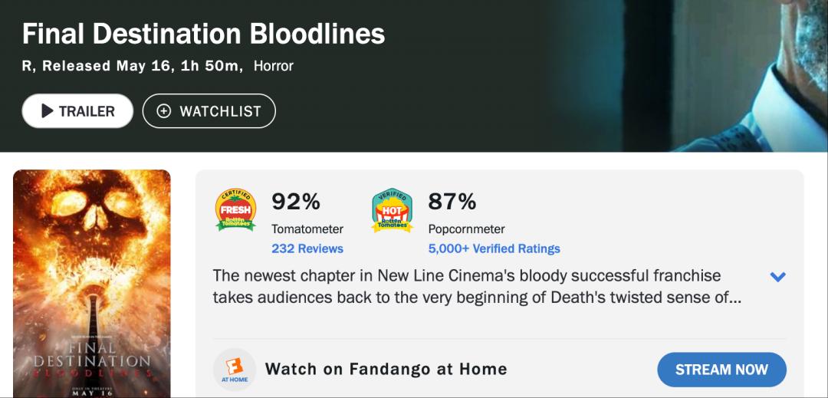Click the plus circle icon beside Watchlist
Image resolution: width=828 pixels, height=398 pixels.
coord(163,111)
